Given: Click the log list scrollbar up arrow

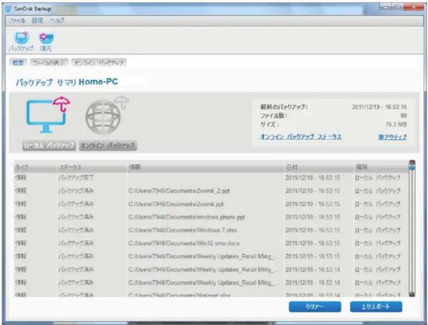Looking at the screenshot, I should coord(412,162).
